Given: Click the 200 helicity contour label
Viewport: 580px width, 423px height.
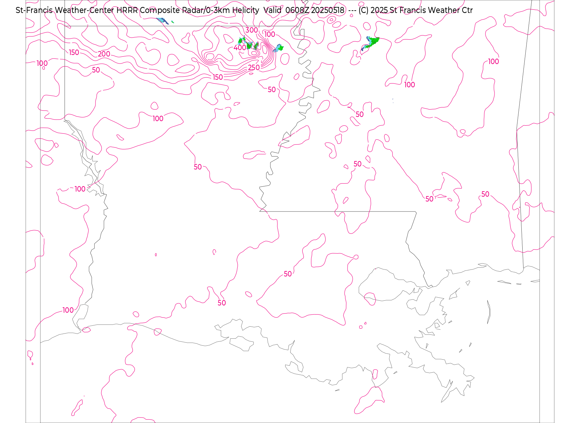Looking at the screenshot, I should [x=104, y=54].
